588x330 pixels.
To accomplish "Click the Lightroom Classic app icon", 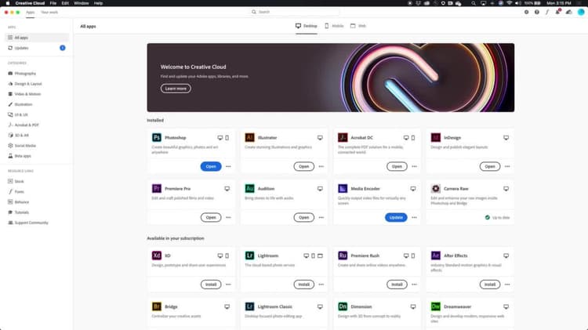I will coord(249,306).
